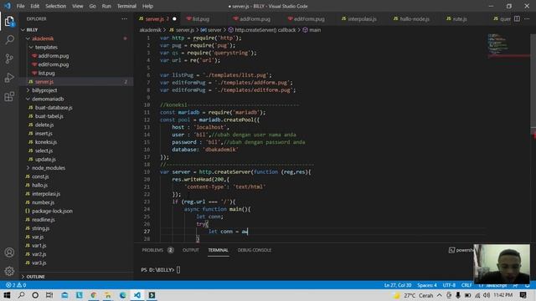Screen dimensions: 536x301
Task: Open editor more actions ellipsis
Action: 527,18
